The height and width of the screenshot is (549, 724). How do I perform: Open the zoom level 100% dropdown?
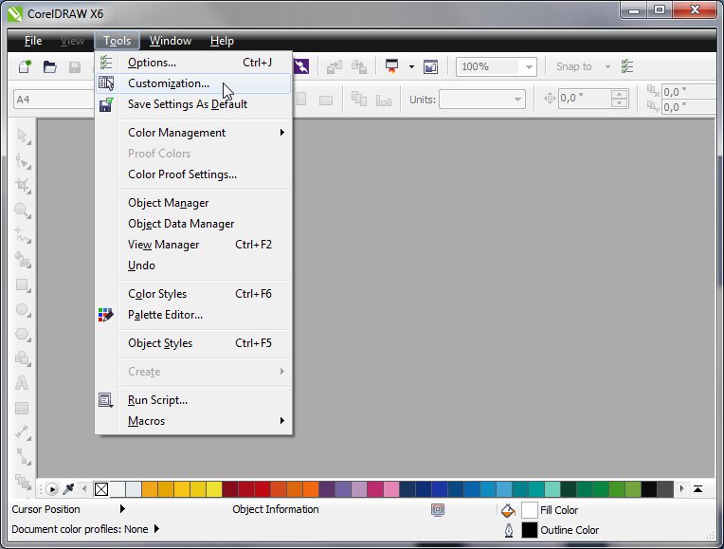(x=529, y=67)
